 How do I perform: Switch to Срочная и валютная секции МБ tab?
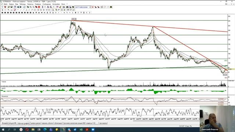[74, 123]
